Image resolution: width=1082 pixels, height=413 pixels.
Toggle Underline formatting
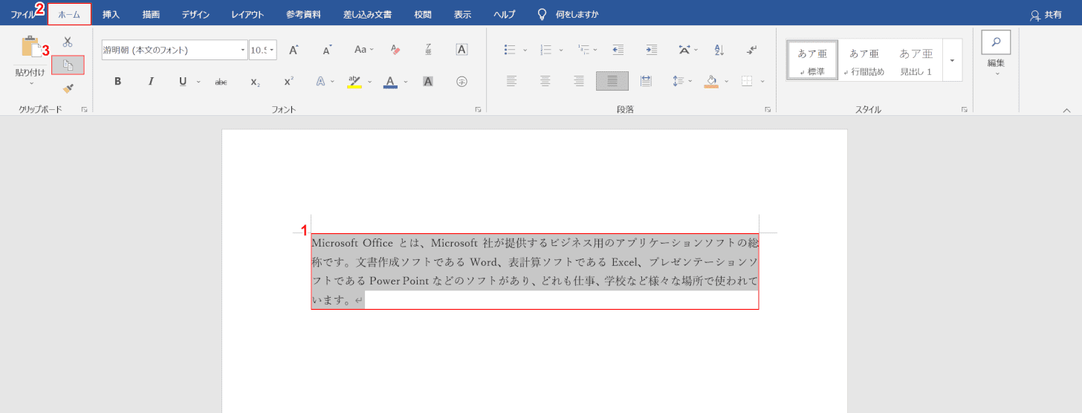coord(183,82)
